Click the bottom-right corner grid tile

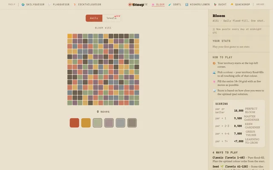point(136,103)
